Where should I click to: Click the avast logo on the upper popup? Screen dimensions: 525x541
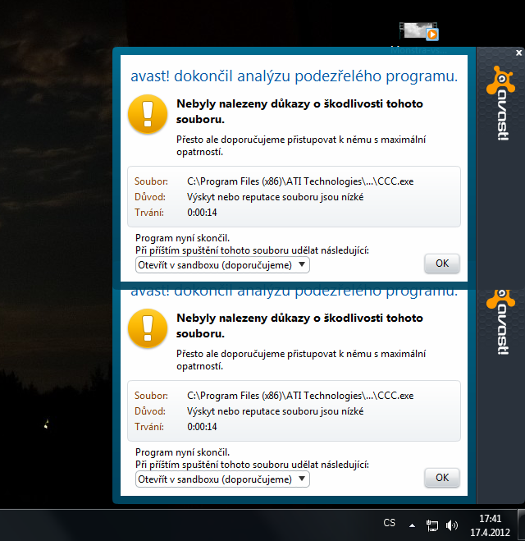[x=500, y=103]
